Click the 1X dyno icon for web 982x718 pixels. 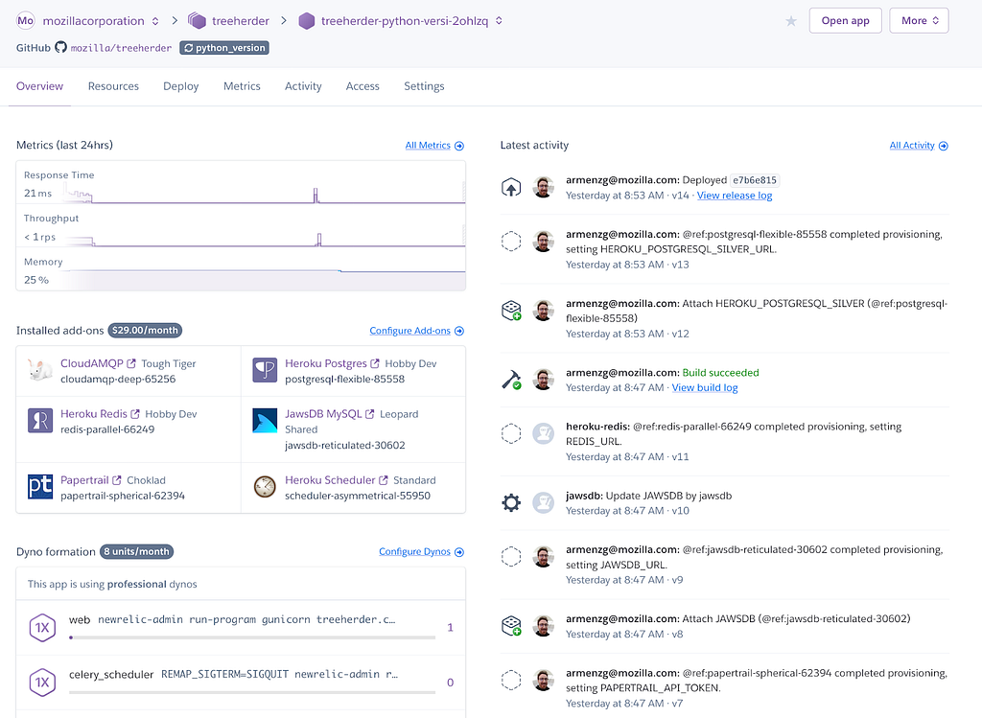coord(42,627)
